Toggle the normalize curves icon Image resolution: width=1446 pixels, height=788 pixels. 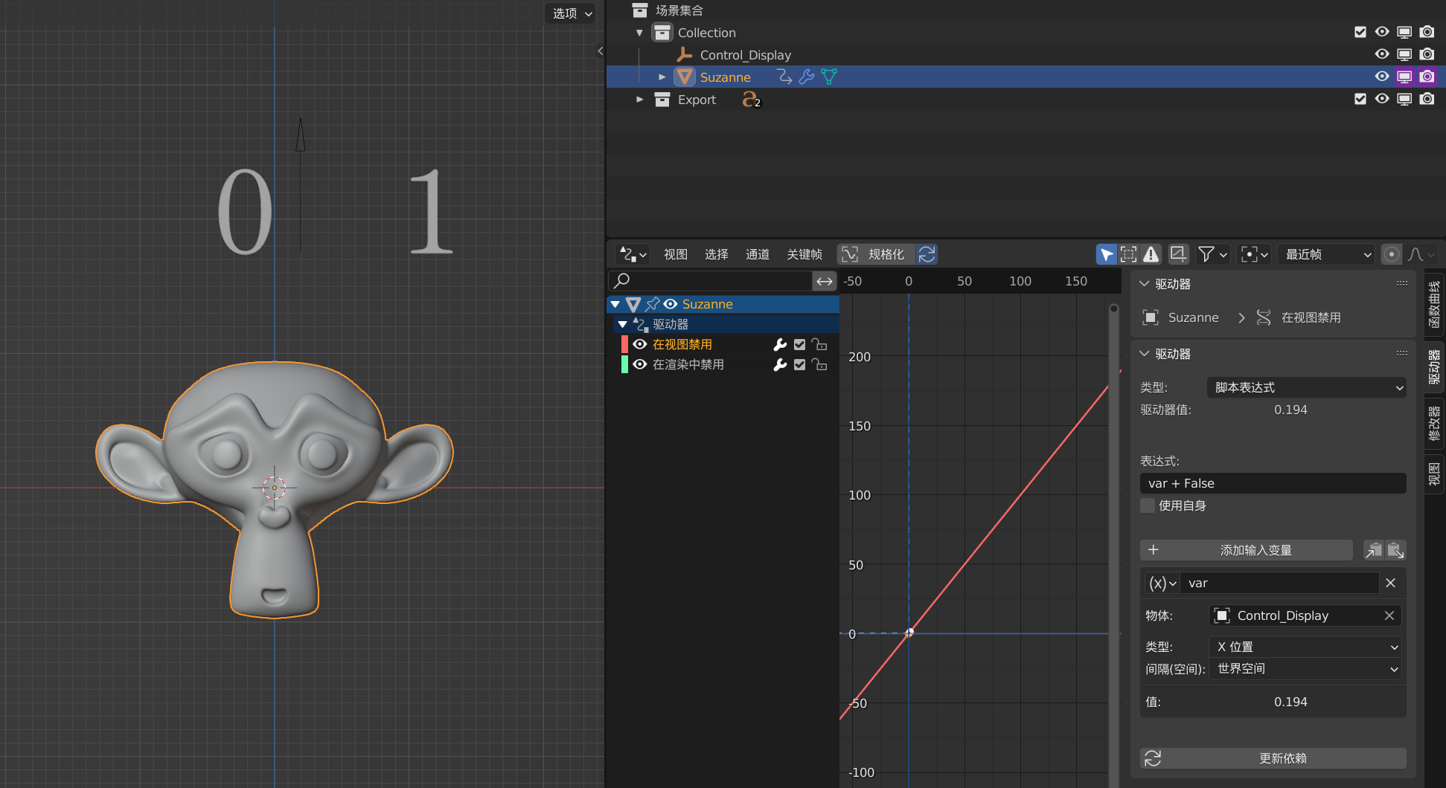[x=850, y=254]
